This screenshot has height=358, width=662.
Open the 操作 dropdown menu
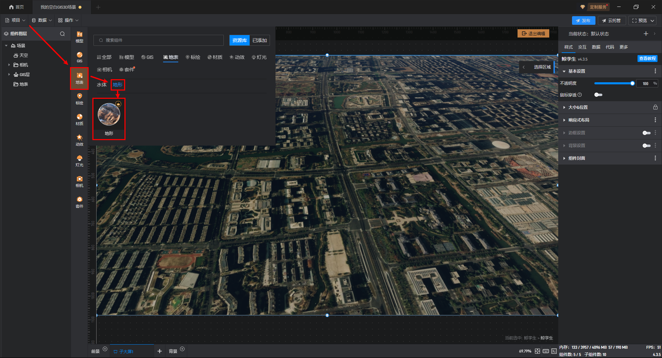(x=68, y=20)
